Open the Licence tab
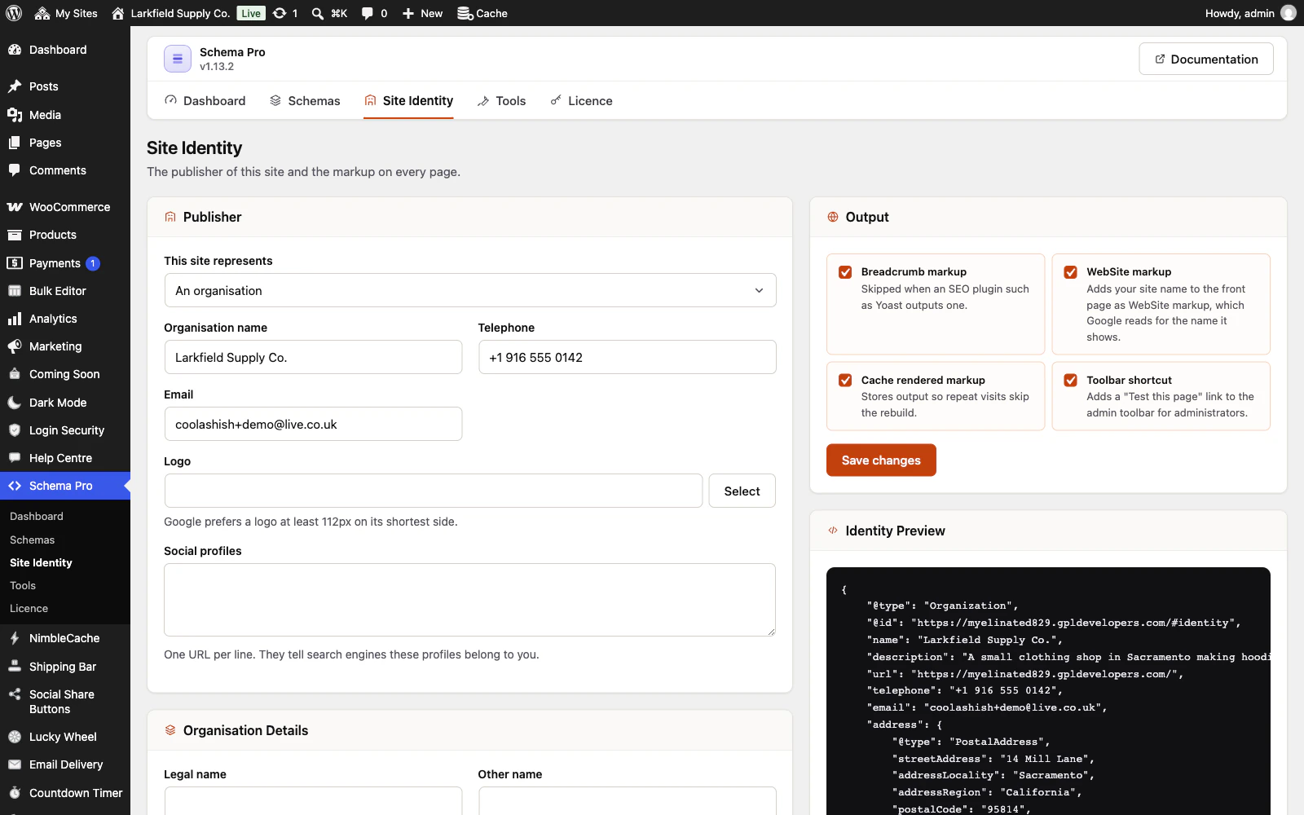Image resolution: width=1304 pixels, height=815 pixels. pos(581,101)
